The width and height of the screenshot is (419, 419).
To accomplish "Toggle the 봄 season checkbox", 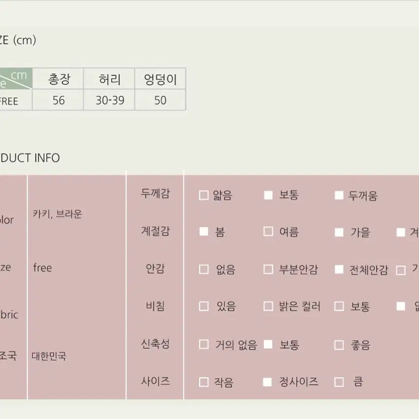I will (x=204, y=232).
